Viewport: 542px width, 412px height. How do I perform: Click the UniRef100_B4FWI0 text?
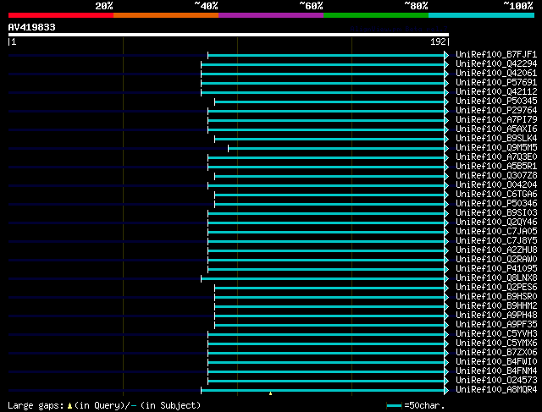[496, 362]
